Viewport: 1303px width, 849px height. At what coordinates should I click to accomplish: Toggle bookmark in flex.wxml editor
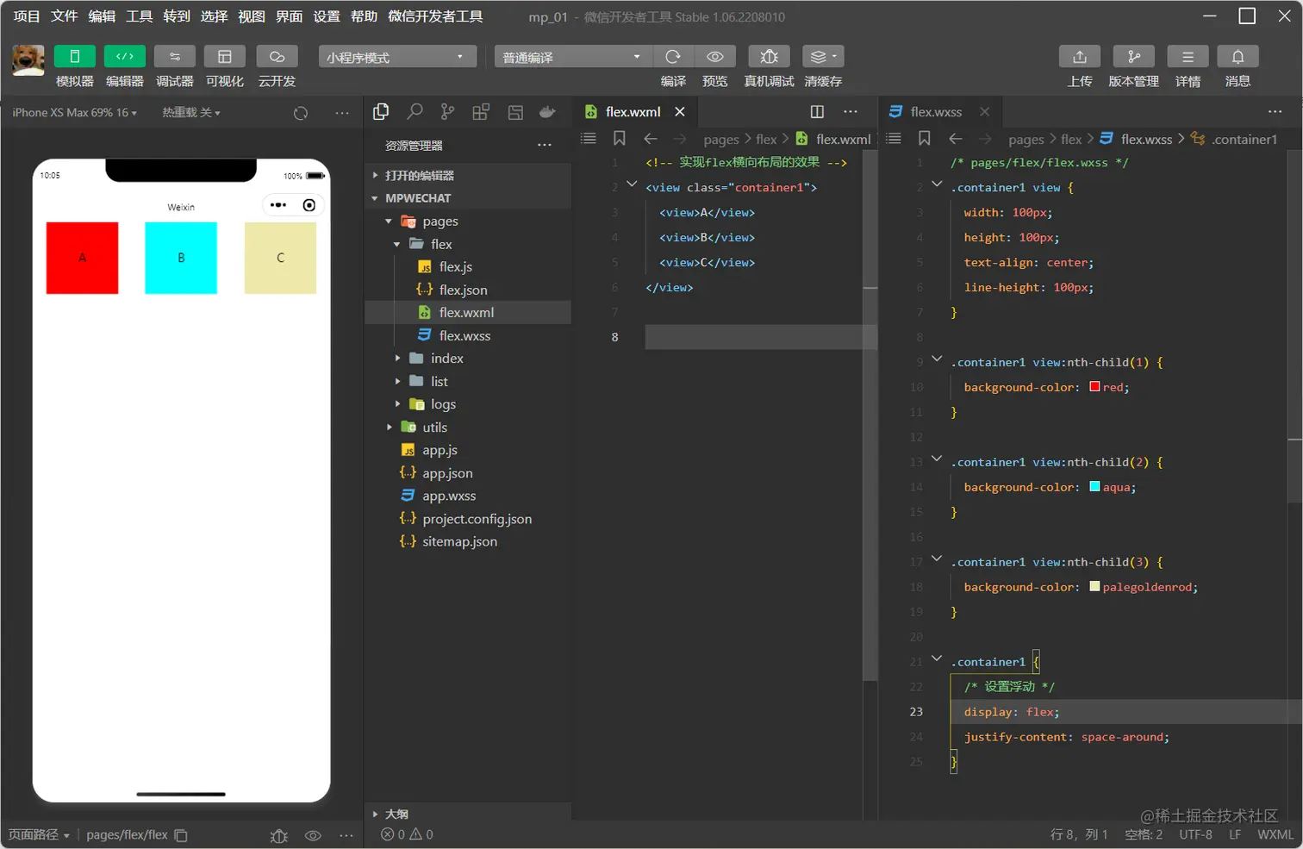[x=619, y=139]
